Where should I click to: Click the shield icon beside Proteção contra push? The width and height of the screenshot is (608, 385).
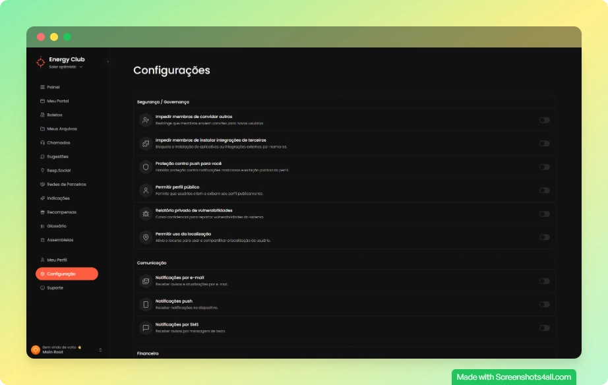point(145,165)
